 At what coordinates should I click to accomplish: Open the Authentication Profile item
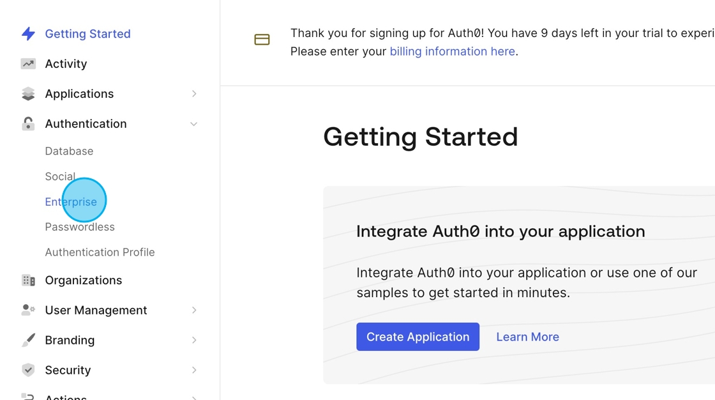point(100,252)
